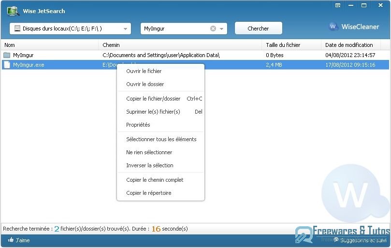
Task: Select the MyImgur.exe file name
Action: click(x=29, y=65)
